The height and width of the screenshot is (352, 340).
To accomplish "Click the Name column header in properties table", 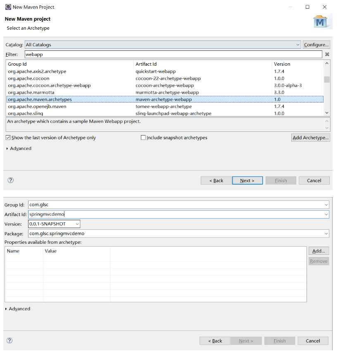I will 24,251.
